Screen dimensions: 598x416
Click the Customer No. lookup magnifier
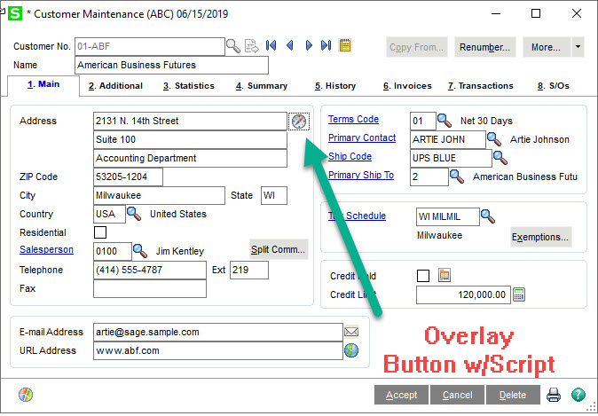click(x=233, y=46)
